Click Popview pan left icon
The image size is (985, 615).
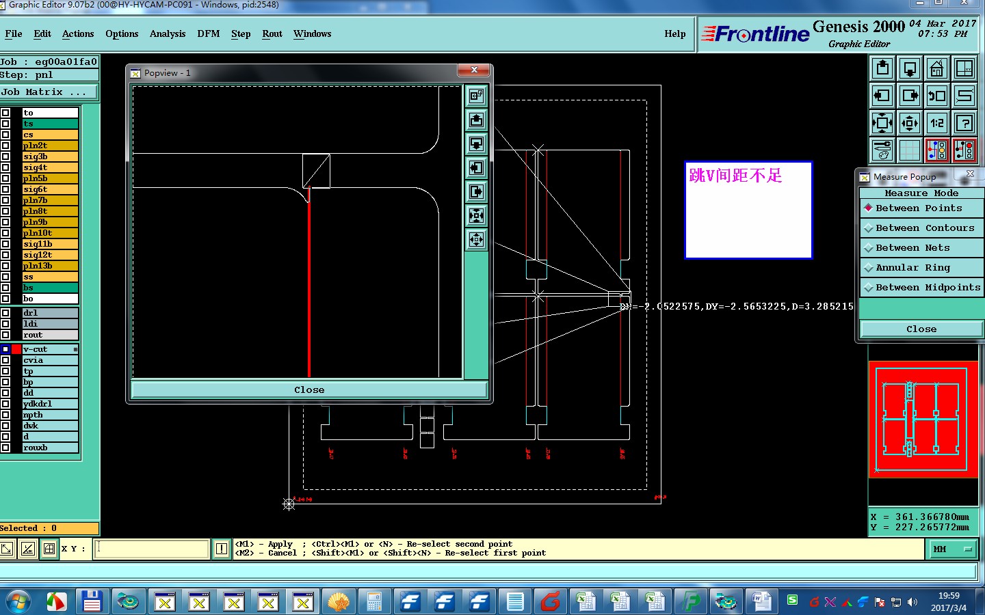tap(477, 168)
